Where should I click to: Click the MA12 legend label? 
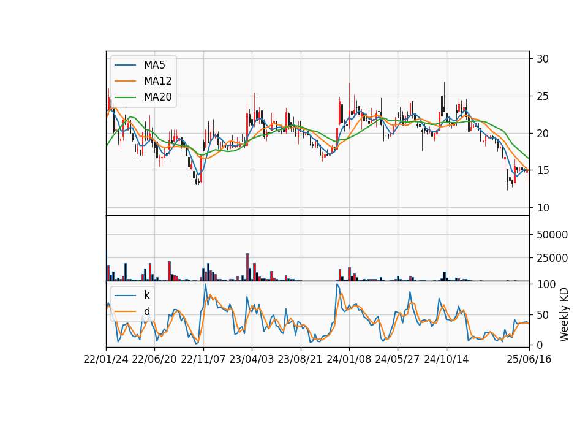[x=157, y=81]
